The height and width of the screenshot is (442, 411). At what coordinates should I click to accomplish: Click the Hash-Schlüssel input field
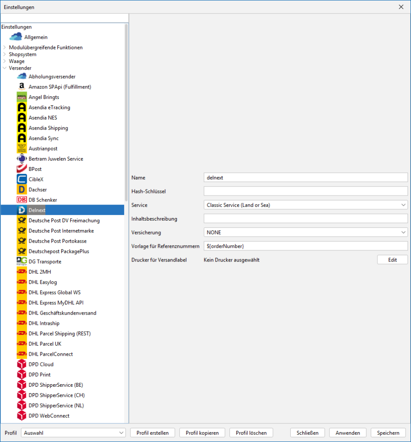pos(305,191)
